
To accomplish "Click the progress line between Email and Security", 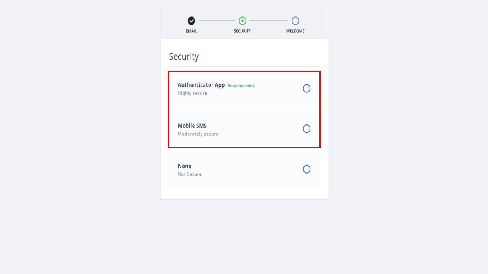I will [x=217, y=21].
